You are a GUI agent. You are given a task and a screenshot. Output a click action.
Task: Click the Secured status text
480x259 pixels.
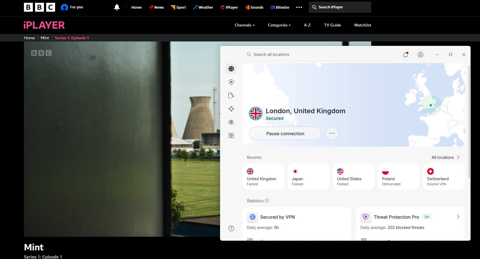click(274, 118)
